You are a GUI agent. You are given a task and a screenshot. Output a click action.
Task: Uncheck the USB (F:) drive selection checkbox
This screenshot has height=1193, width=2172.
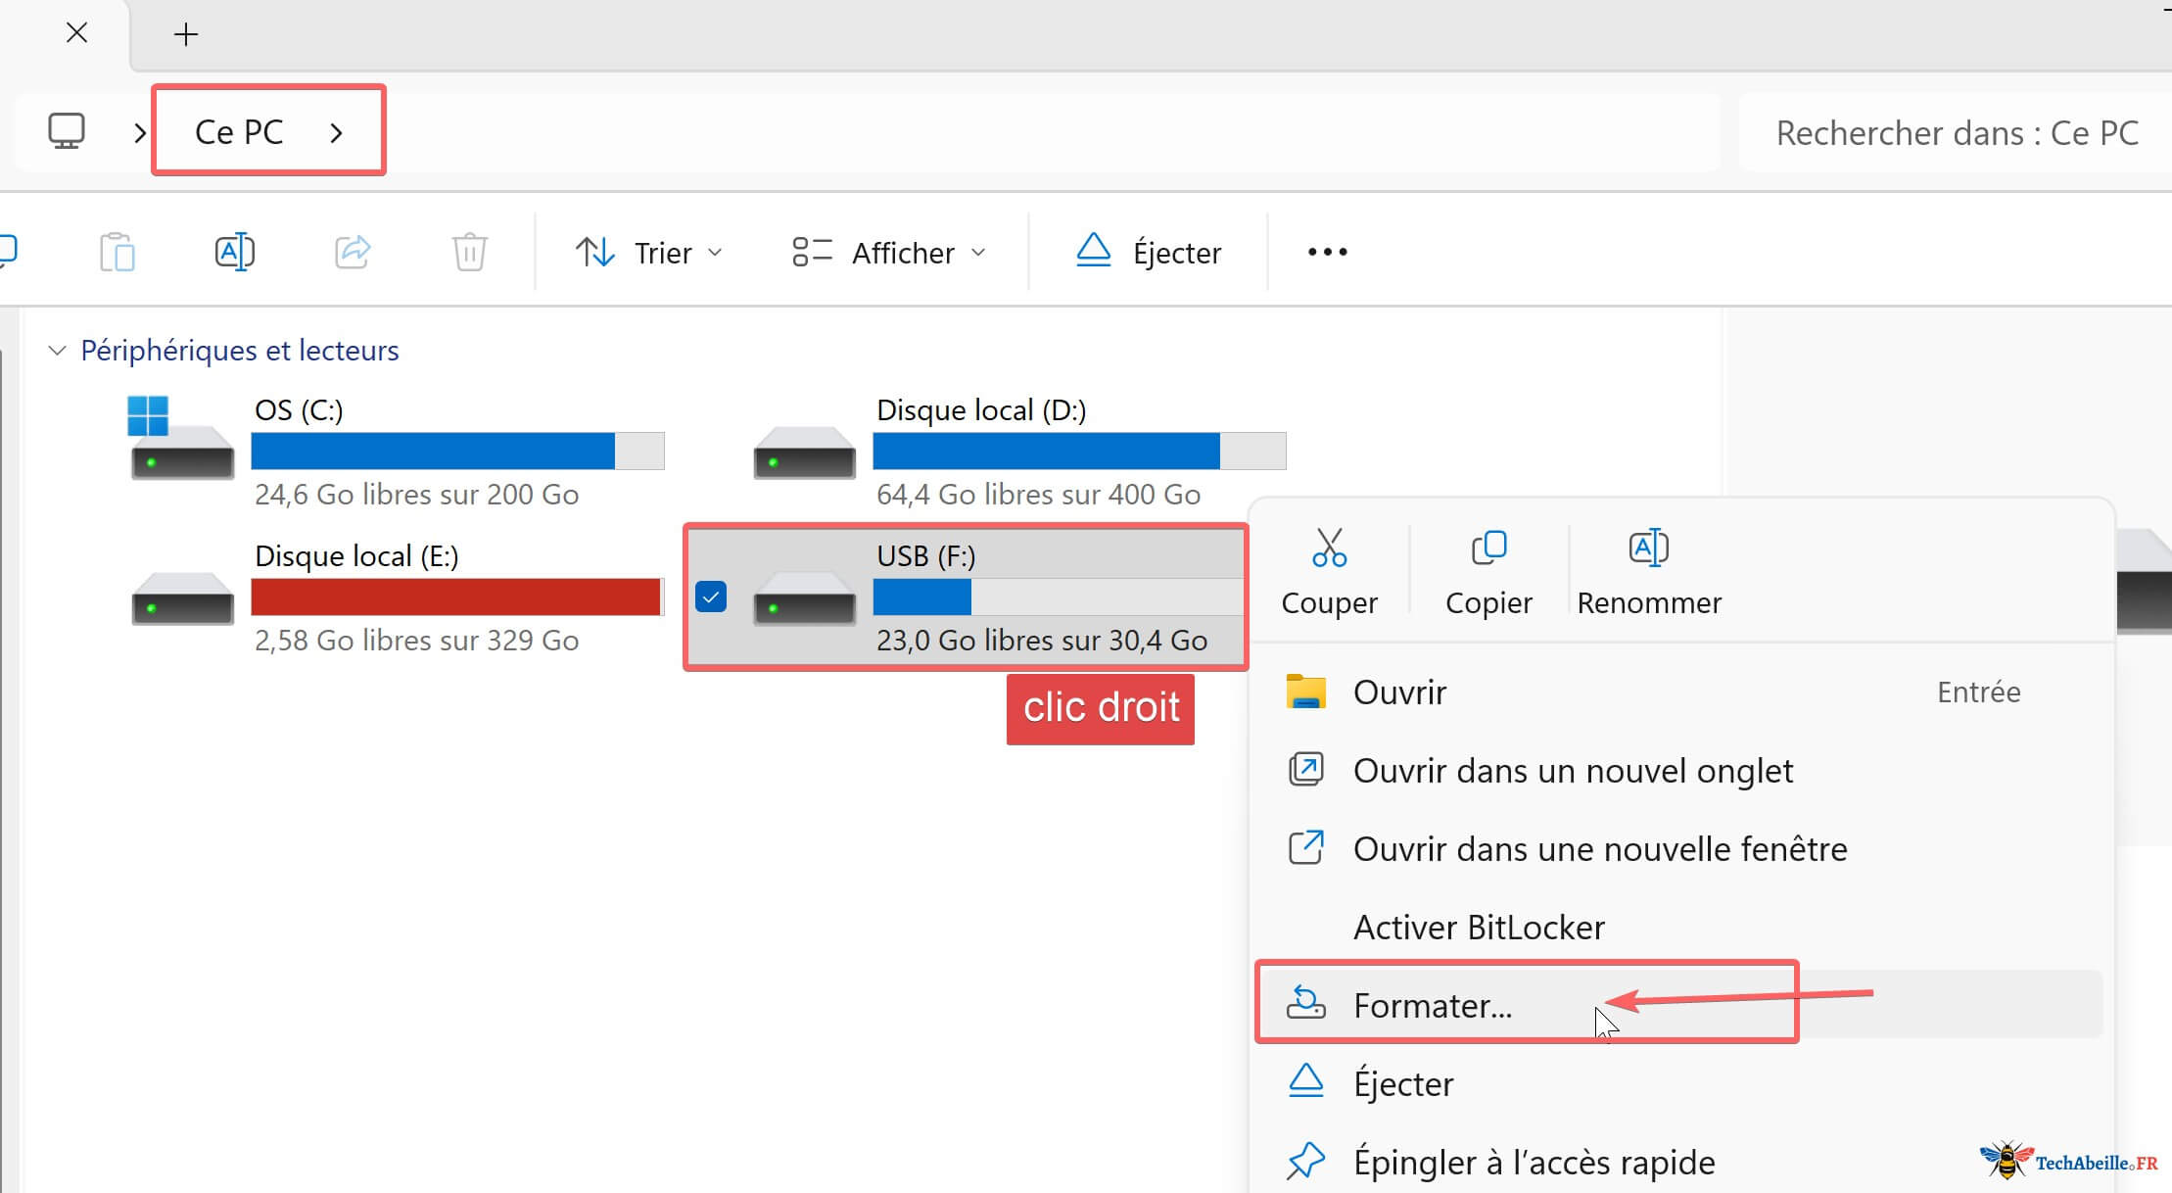coord(712,596)
